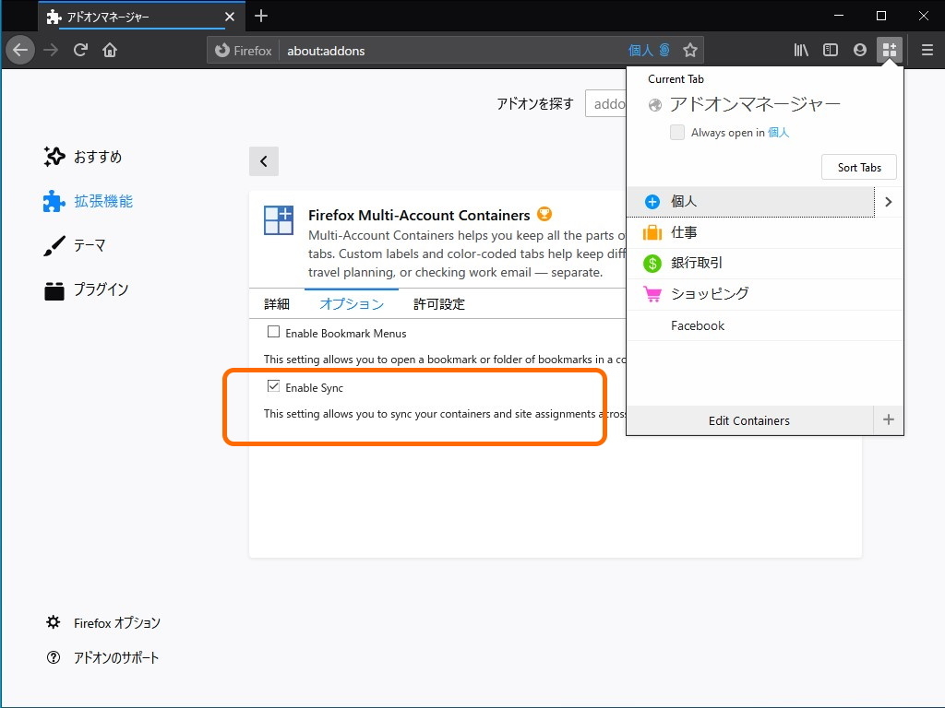Uncheck the Enable Sync checkbox
Image resolution: width=945 pixels, height=708 pixels.
[x=273, y=386]
